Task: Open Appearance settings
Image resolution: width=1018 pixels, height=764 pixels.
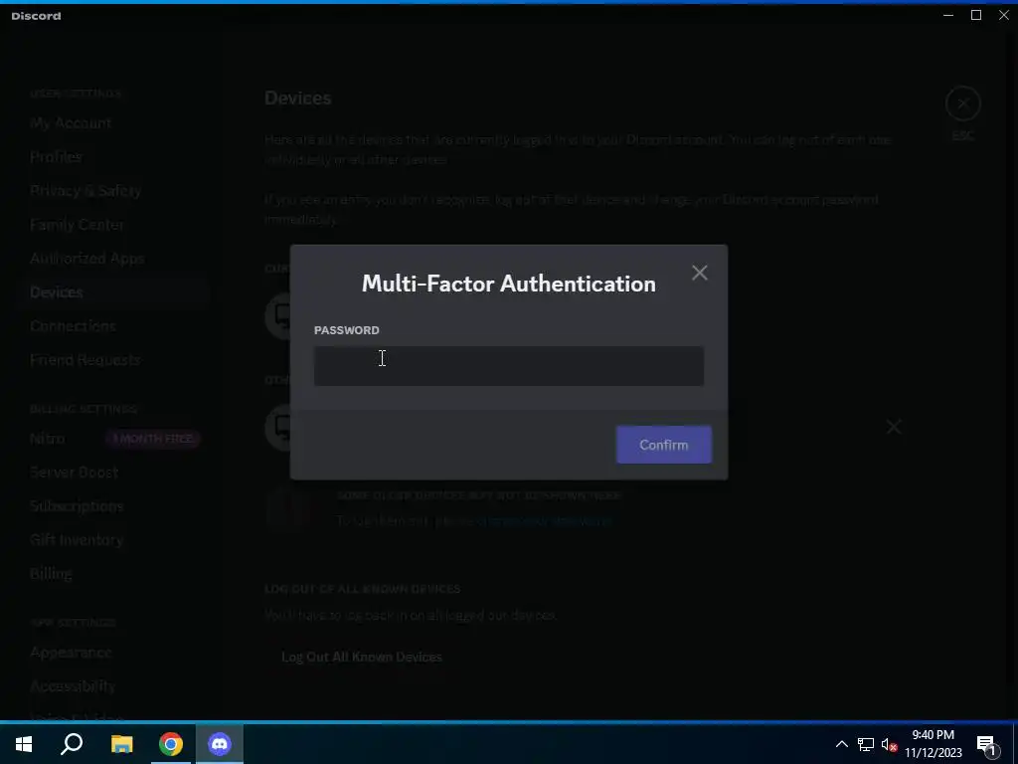Action: 71,653
